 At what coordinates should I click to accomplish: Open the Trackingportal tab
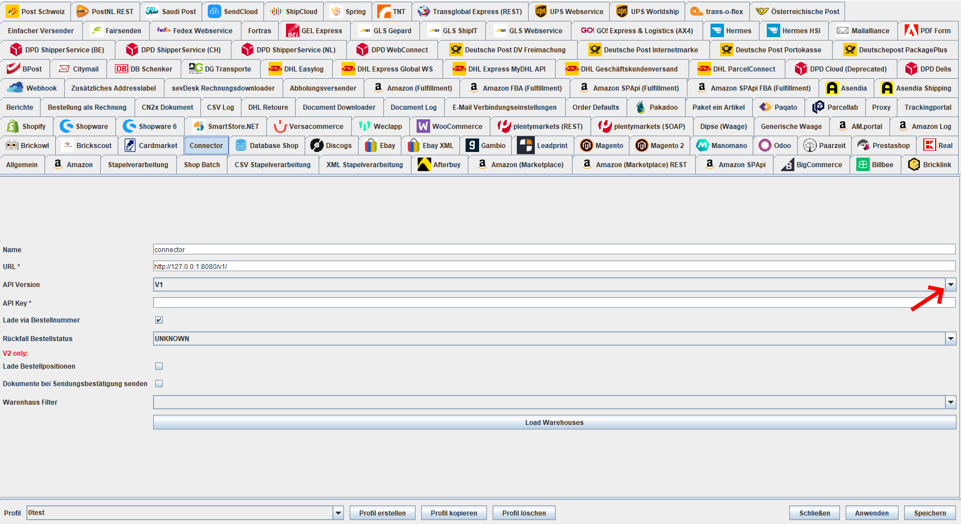[928, 107]
